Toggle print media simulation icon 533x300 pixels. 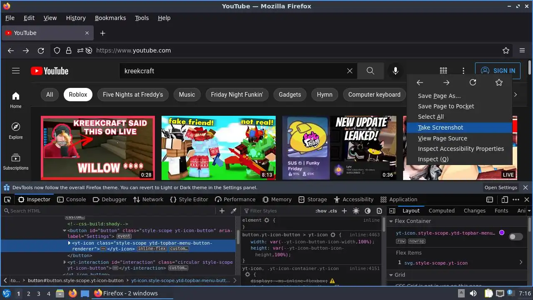(x=379, y=211)
